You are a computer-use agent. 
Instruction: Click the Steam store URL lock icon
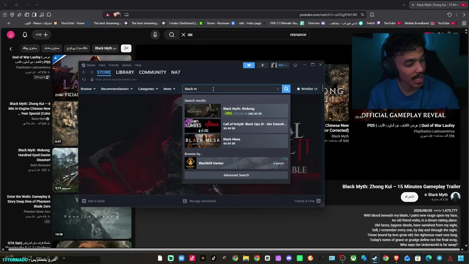coord(92,80)
